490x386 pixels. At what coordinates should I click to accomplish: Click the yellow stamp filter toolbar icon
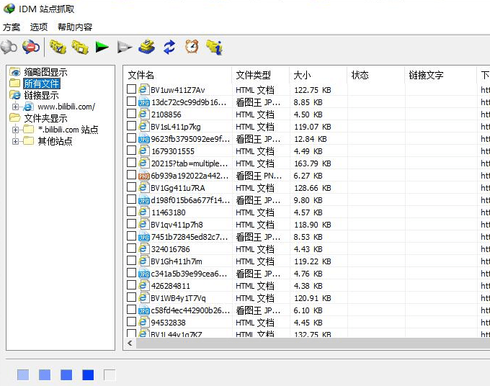pos(147,47)
